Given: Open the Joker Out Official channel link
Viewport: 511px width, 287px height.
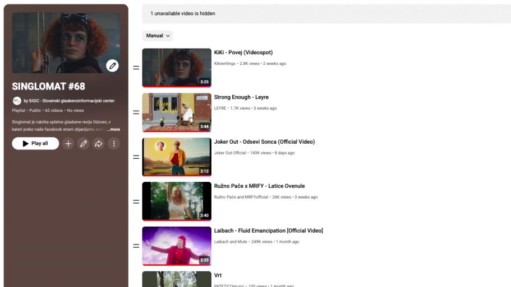Looking at the screenshot, I should pyautogui.click(x=230, y=153).
